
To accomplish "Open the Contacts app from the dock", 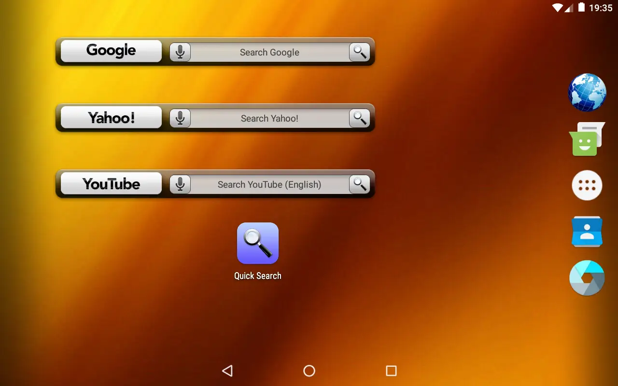I will click(587, 232).
